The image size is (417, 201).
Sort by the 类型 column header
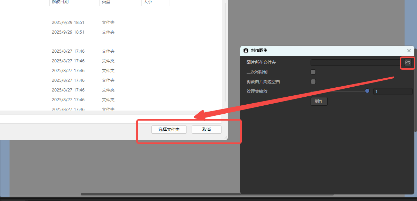[106, 2]
